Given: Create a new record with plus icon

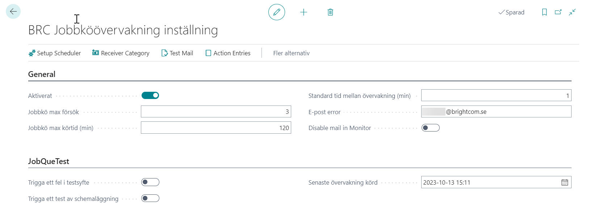Looking at the screenshot, I should 304,12.
